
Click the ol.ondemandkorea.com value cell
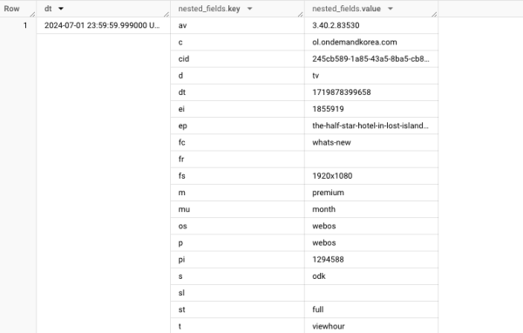371,42
